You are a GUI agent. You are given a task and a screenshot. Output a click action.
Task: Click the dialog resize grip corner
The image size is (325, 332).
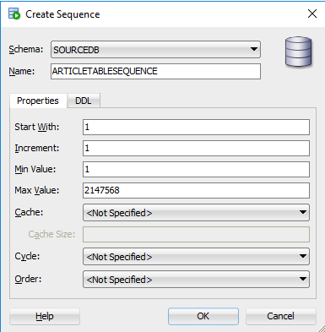click(321, 329)
